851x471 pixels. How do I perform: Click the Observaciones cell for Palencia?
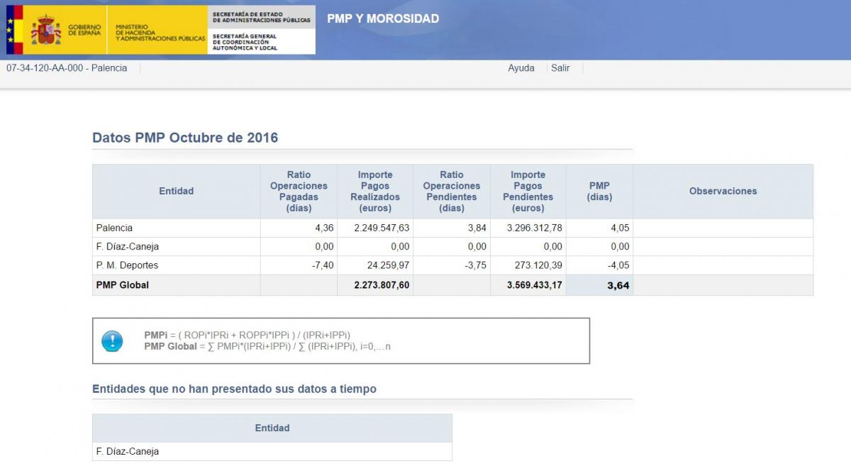click(x=723, y=228)
